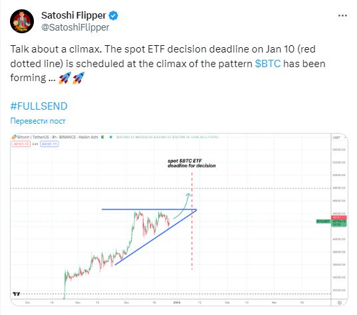This screenshot has width=357, height=315.
Task: Click the Перевести пост translate link
Action: coord(38,121)
